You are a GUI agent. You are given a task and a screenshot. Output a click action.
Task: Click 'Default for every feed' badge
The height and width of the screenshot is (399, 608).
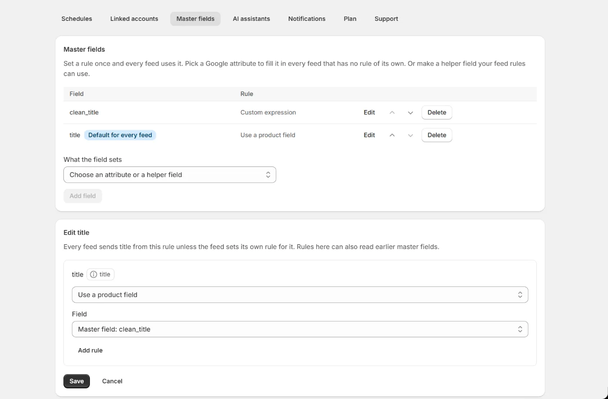120,135
